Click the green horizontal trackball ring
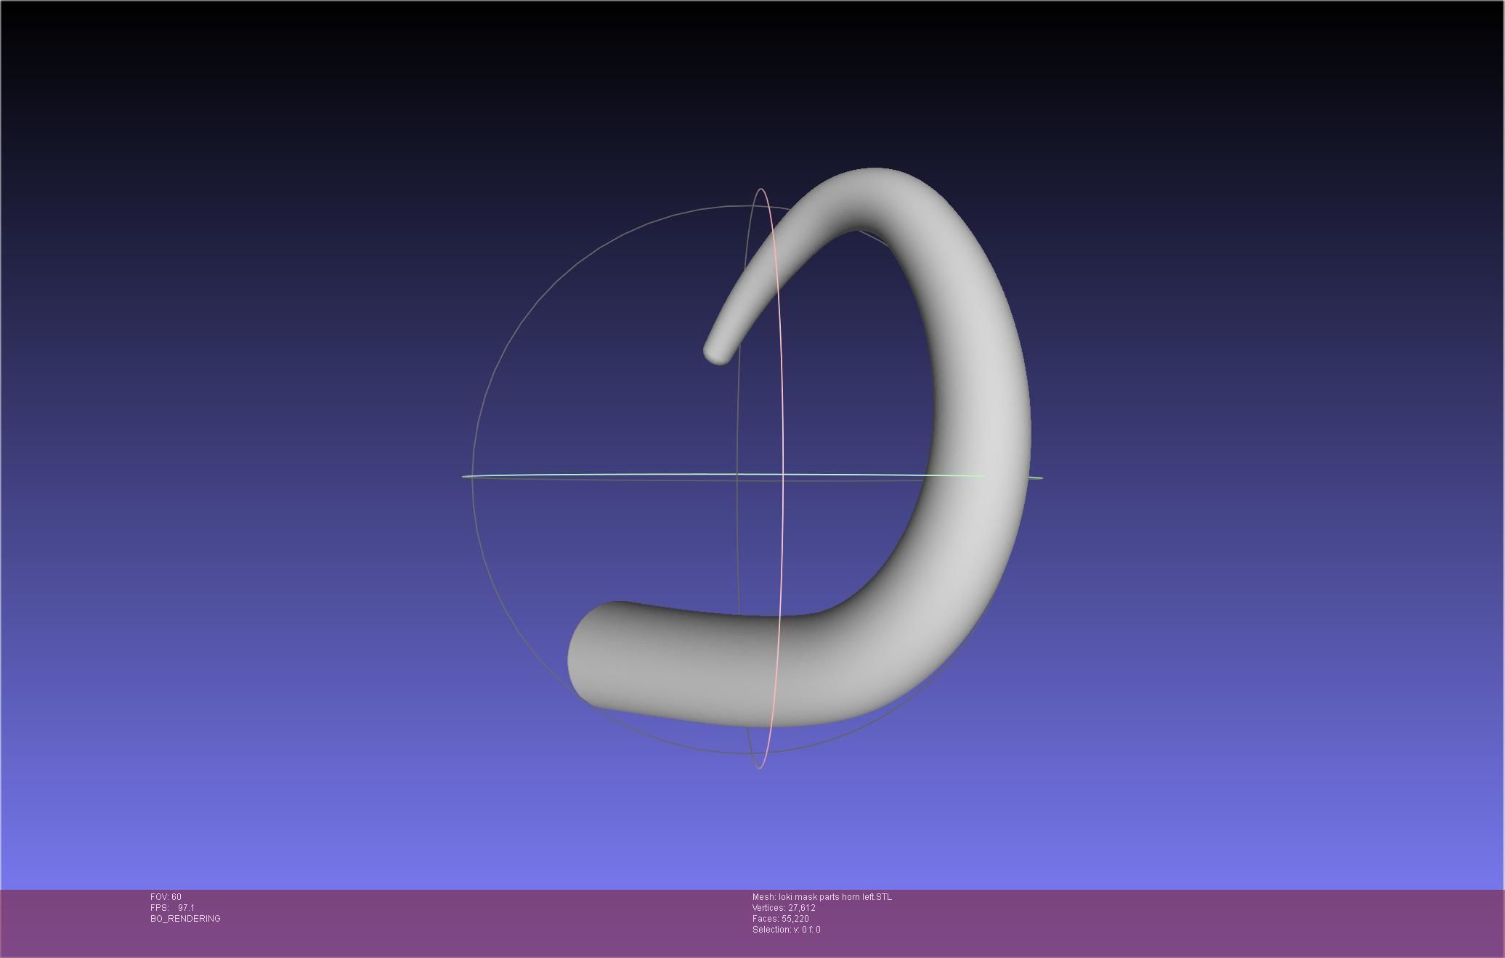 pyautogui.click(x=617, y=475)
